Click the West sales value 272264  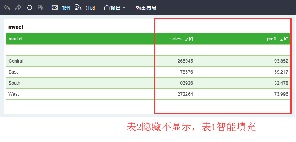point(185,94)
